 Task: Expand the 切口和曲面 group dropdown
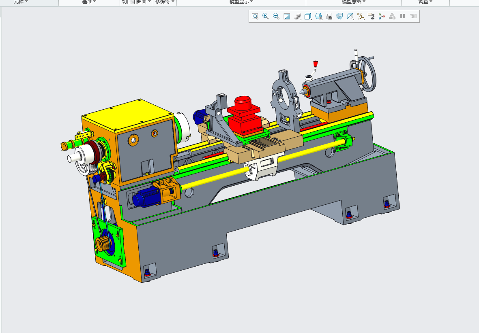(x=137, y=2)
